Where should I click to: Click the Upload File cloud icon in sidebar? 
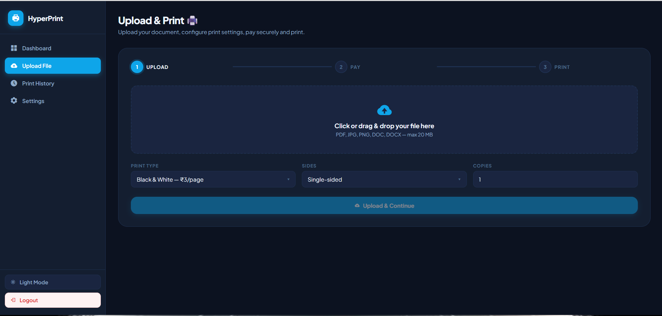point(14,65)
